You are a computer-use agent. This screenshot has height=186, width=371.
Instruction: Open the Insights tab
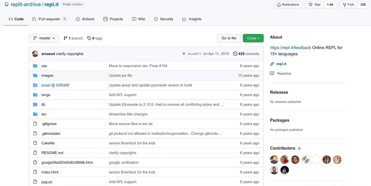click(x=192, y=19)
